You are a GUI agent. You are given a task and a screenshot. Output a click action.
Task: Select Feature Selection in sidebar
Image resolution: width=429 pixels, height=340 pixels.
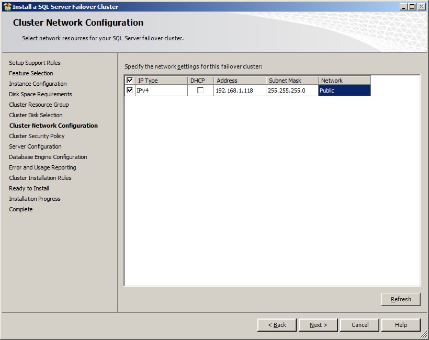coord(31,73)
